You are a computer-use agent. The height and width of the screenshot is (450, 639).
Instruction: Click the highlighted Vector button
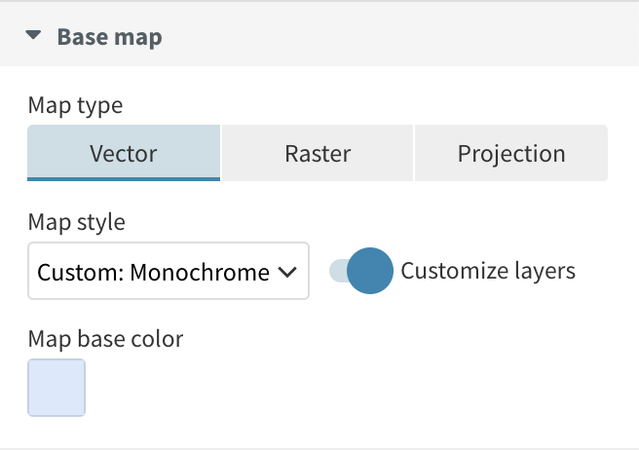tap(124, 153)
